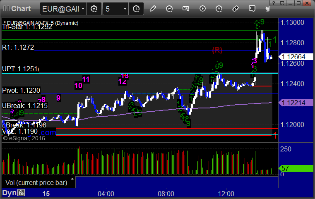Viewport: 315px width, 199px height.
Task: Minimize the chart window
Action: (x=290, y=3)
